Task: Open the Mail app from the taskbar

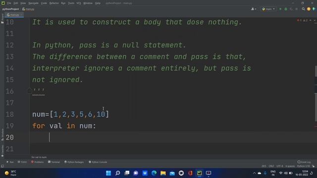Action: tap(172, 173)
